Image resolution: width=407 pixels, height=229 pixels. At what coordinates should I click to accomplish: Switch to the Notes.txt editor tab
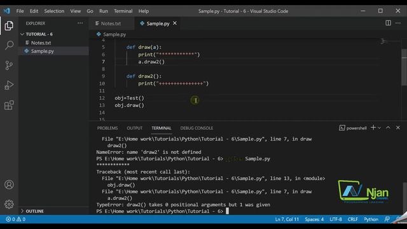point(112,24)
